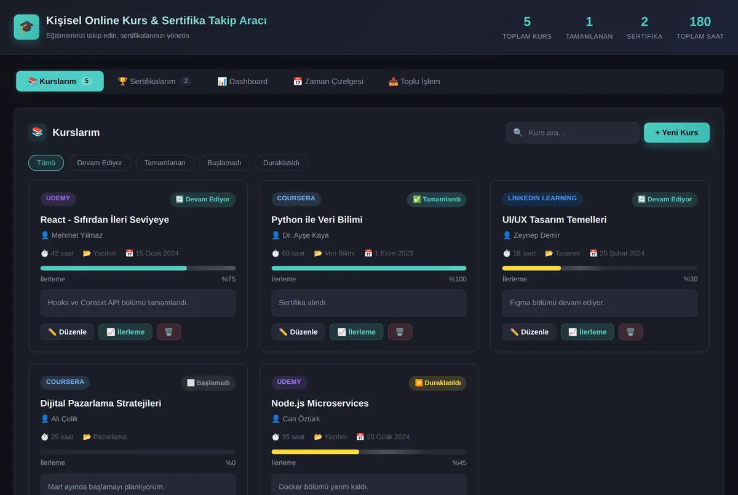Filter courses by Başlamadı
Viewport: 738px width, 495px height.
coord(224,163)
